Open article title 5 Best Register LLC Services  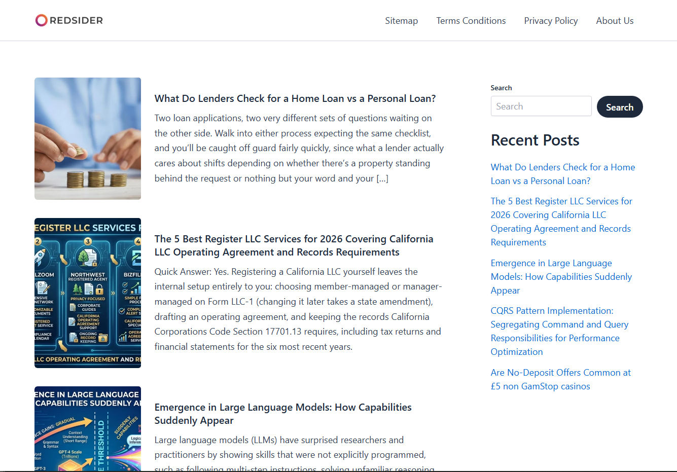click(x=294, y=245)
